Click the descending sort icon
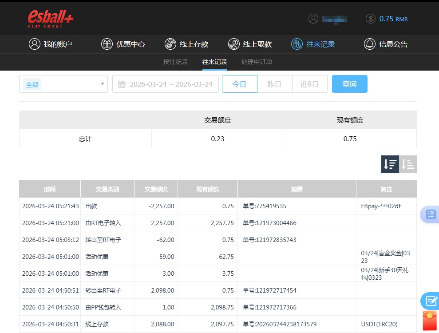 coord(390,164)
